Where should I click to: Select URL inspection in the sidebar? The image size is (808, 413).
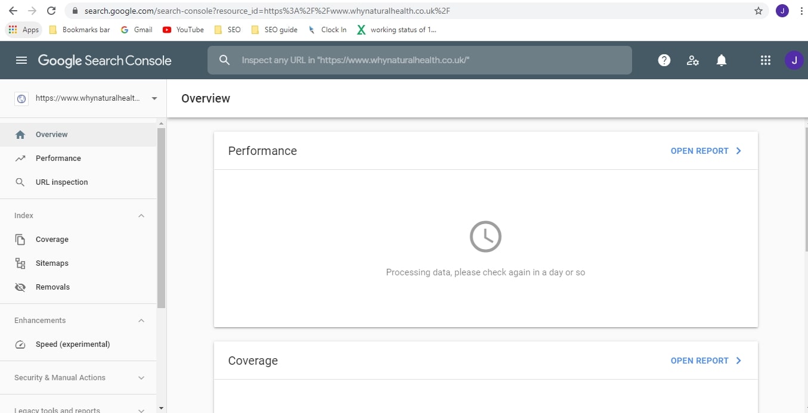(x=62, y=182)
